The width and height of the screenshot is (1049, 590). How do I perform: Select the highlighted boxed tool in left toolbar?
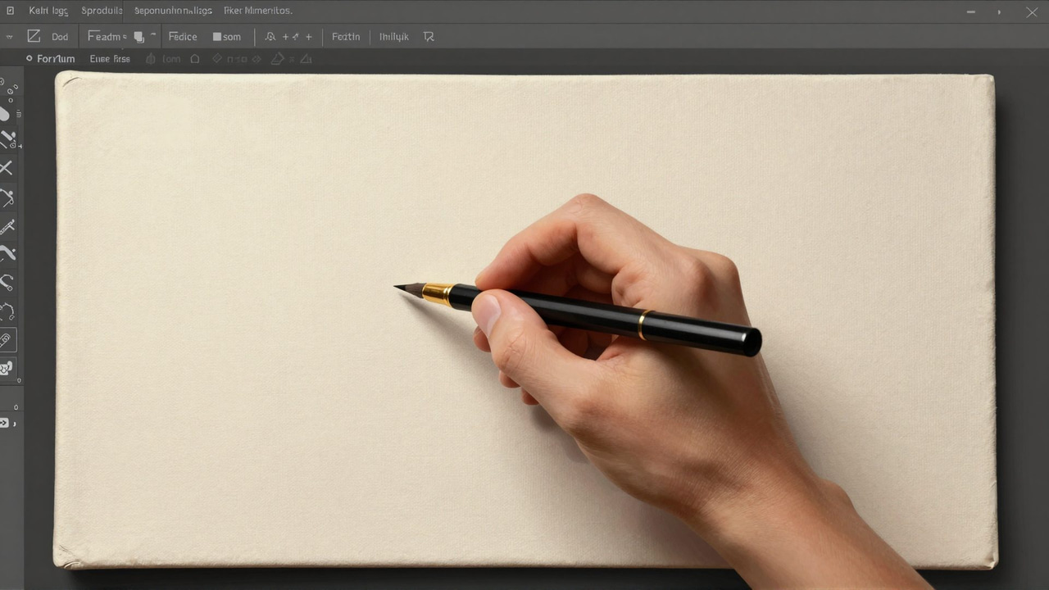pyautogui.click(x=7, y=339)
